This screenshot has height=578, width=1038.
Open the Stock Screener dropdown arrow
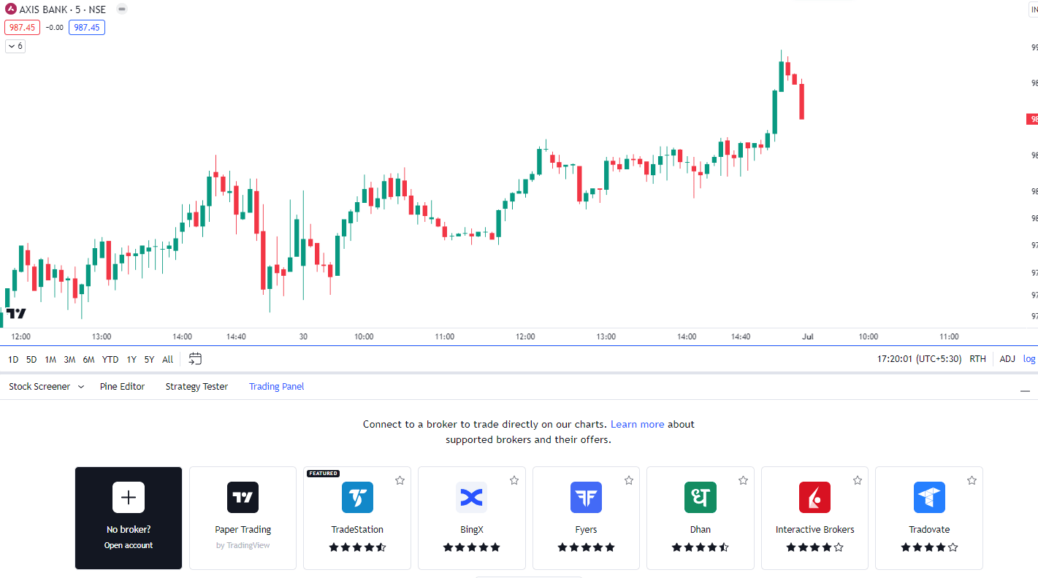pos(80,387)
